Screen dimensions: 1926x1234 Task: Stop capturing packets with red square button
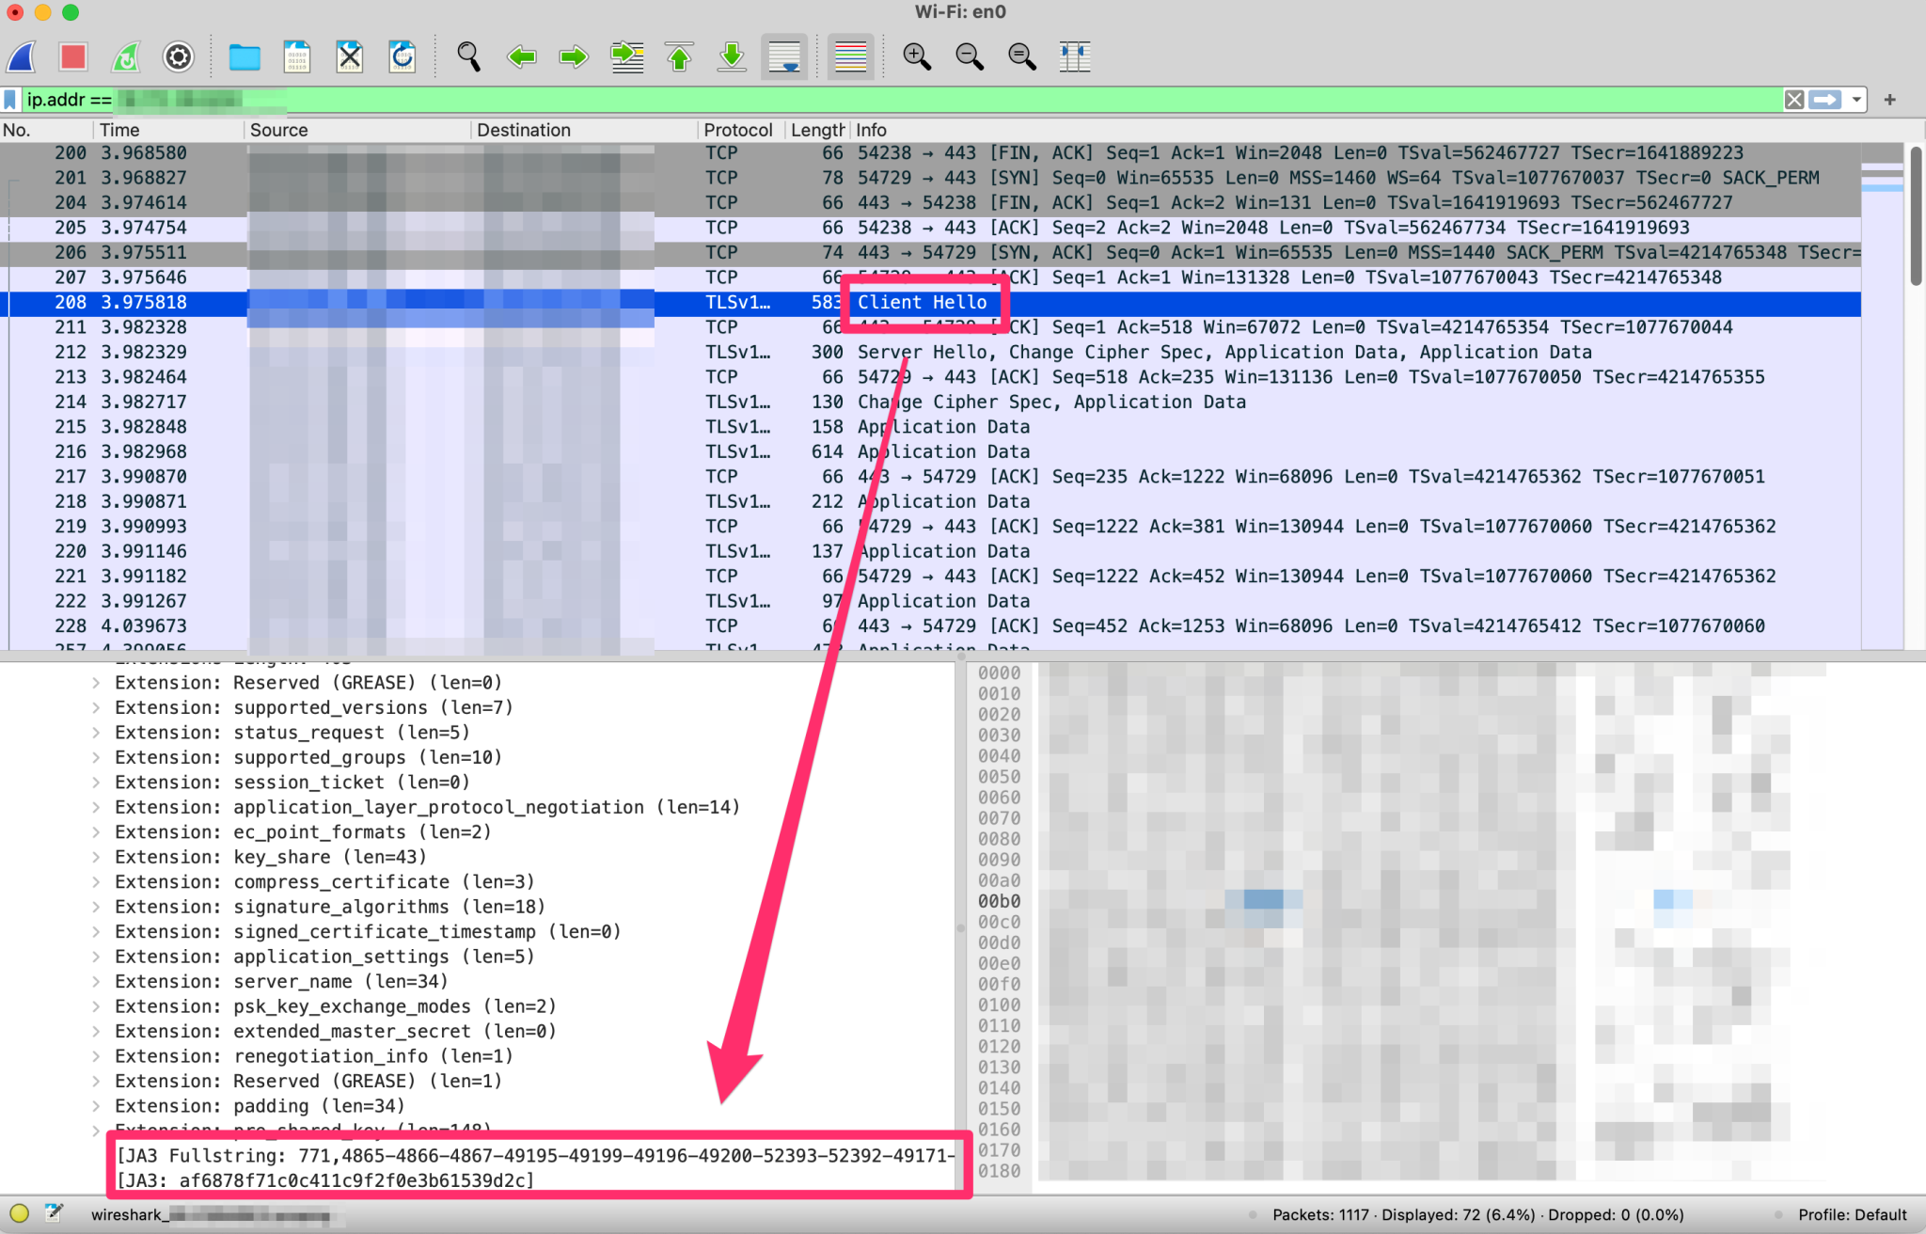[72, 56]
